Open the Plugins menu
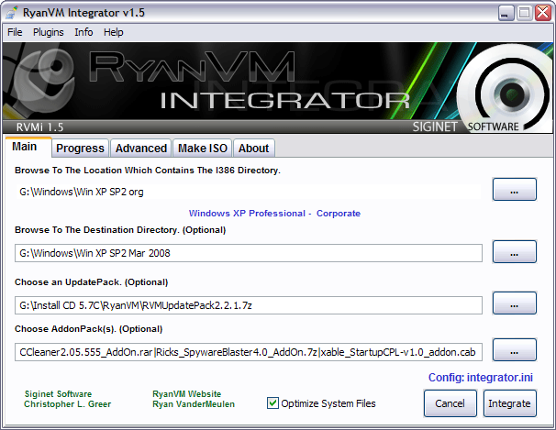The width and height of the screenshot is (556, 430). 49,32
